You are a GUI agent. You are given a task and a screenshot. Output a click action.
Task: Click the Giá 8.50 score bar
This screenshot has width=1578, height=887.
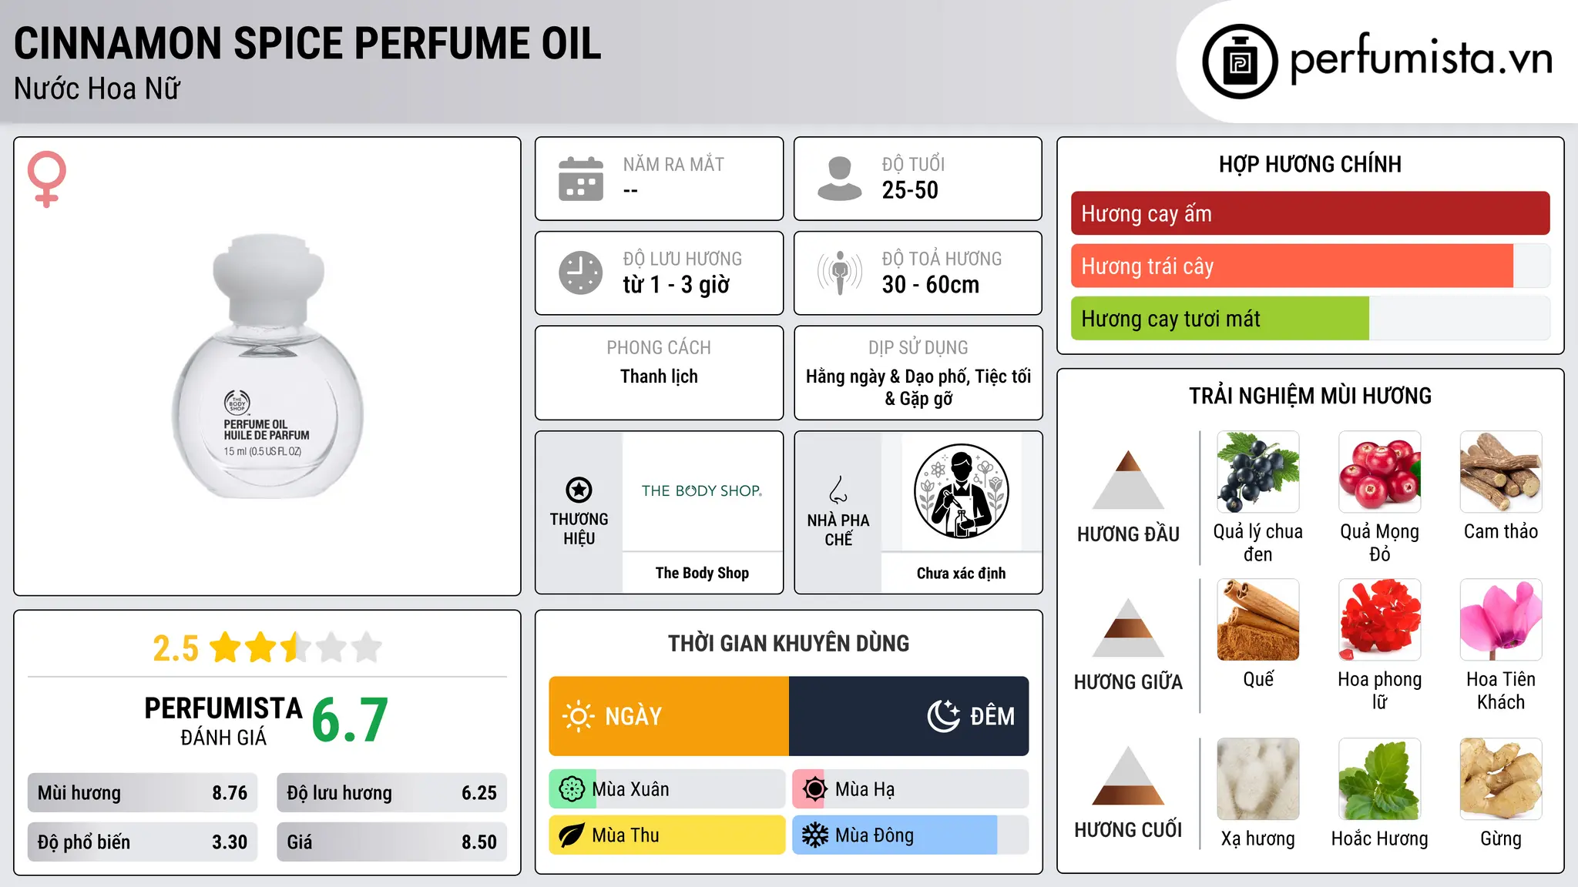391,842
